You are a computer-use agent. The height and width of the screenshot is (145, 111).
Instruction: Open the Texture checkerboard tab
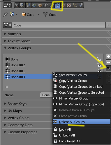(69, 5)
